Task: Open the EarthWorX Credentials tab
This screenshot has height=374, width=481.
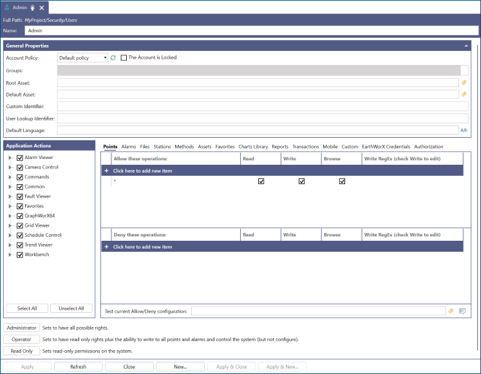Action: [386, 147]
